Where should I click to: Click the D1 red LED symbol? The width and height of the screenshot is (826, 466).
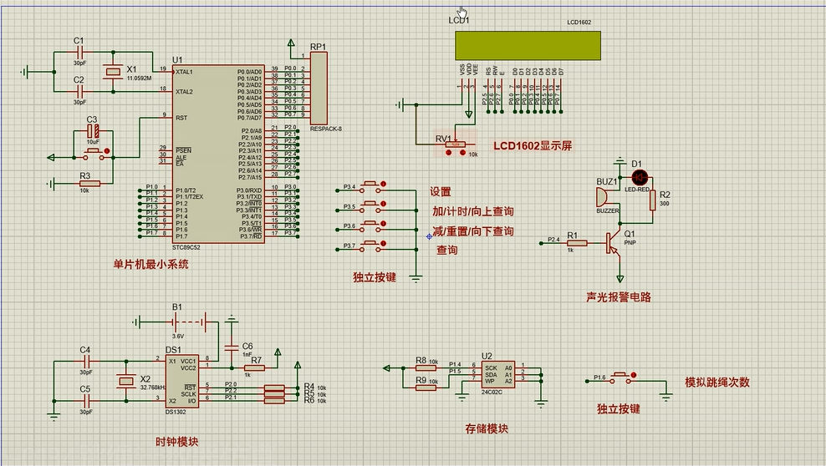point(640,177)
